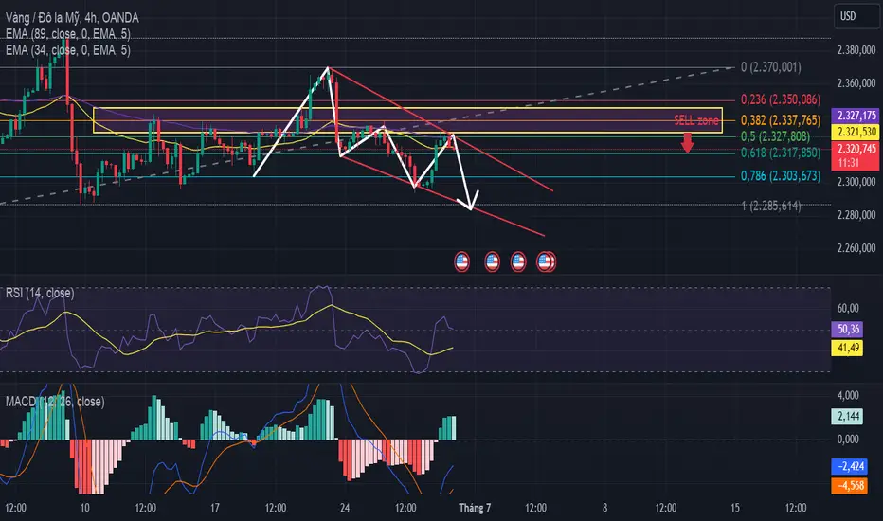Image resolution: width=883 pixels, height=521 pixels.
Task: Click date 10 on the time axis
Action: click(85, 508)
